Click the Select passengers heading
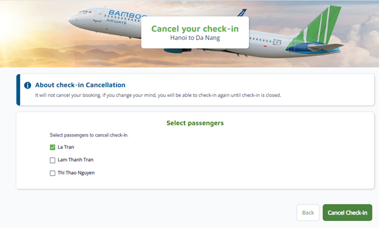This screenshot has width=379, height=228. pyautogui.click(x=195, y=123)
